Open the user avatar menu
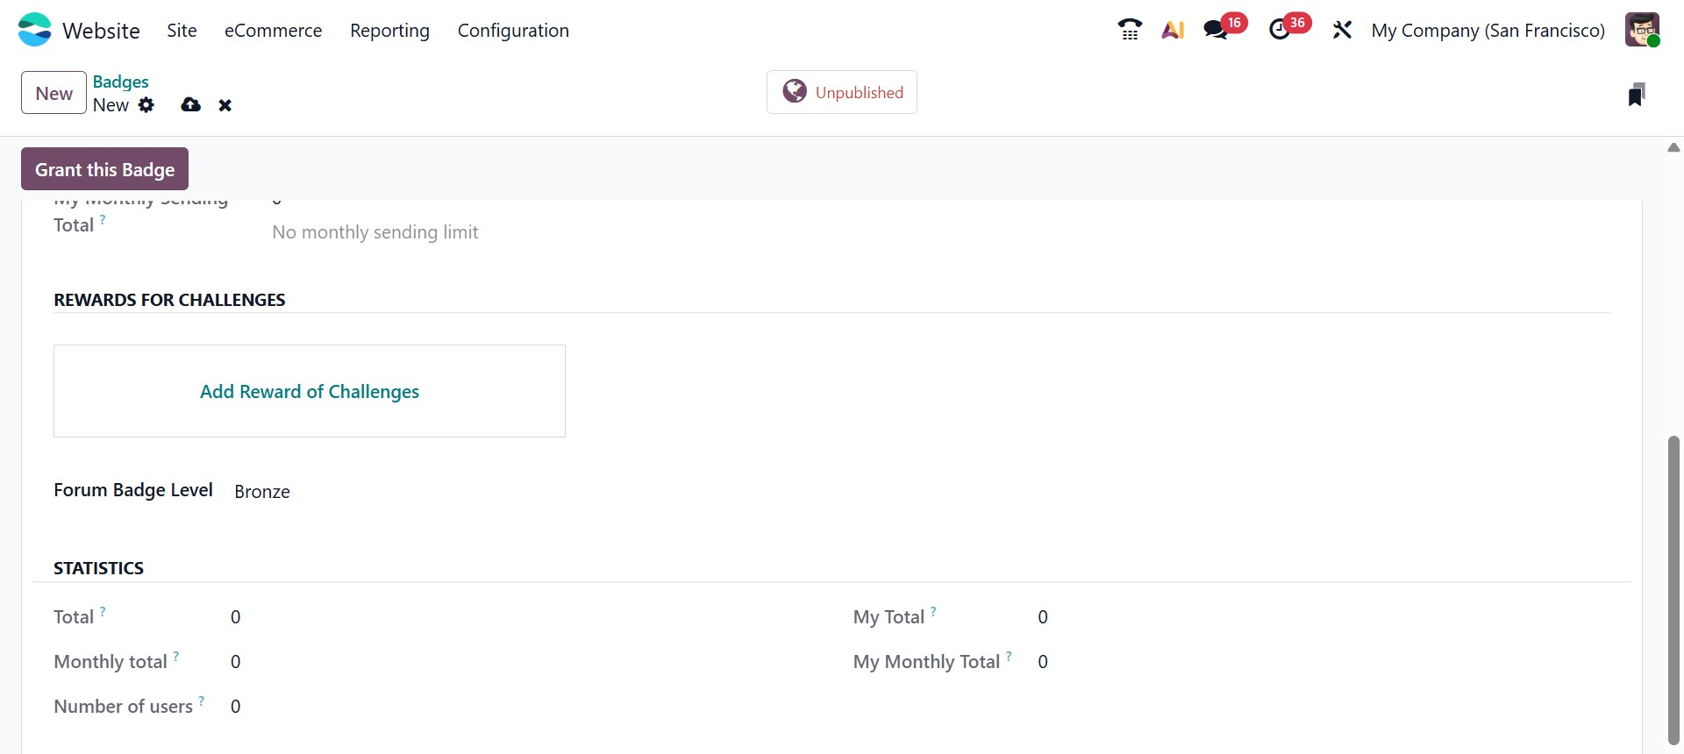This screenshot has height=754, width=1684. [x=1642, y=30]
